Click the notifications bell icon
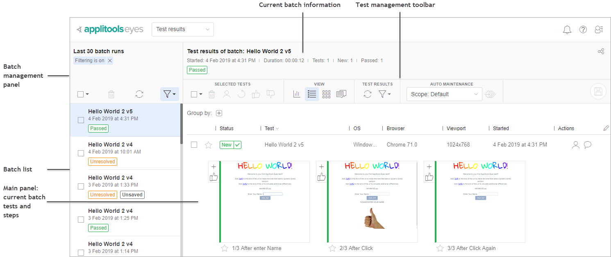Image resolution: width=611 pixels, height=257 pixels. pos(567,29)
